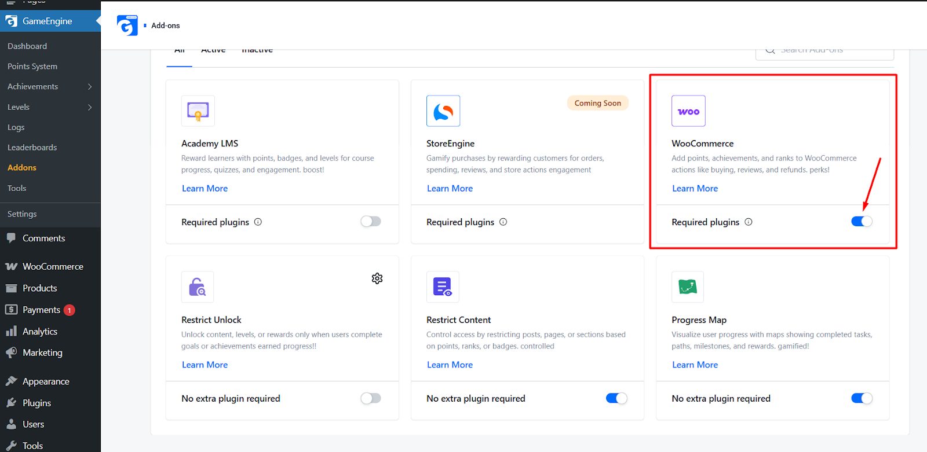The height and width of the screenshot is (452, 927).
Task: Click the Appearance brush icon in sidebar
Action: pos(11,381)
